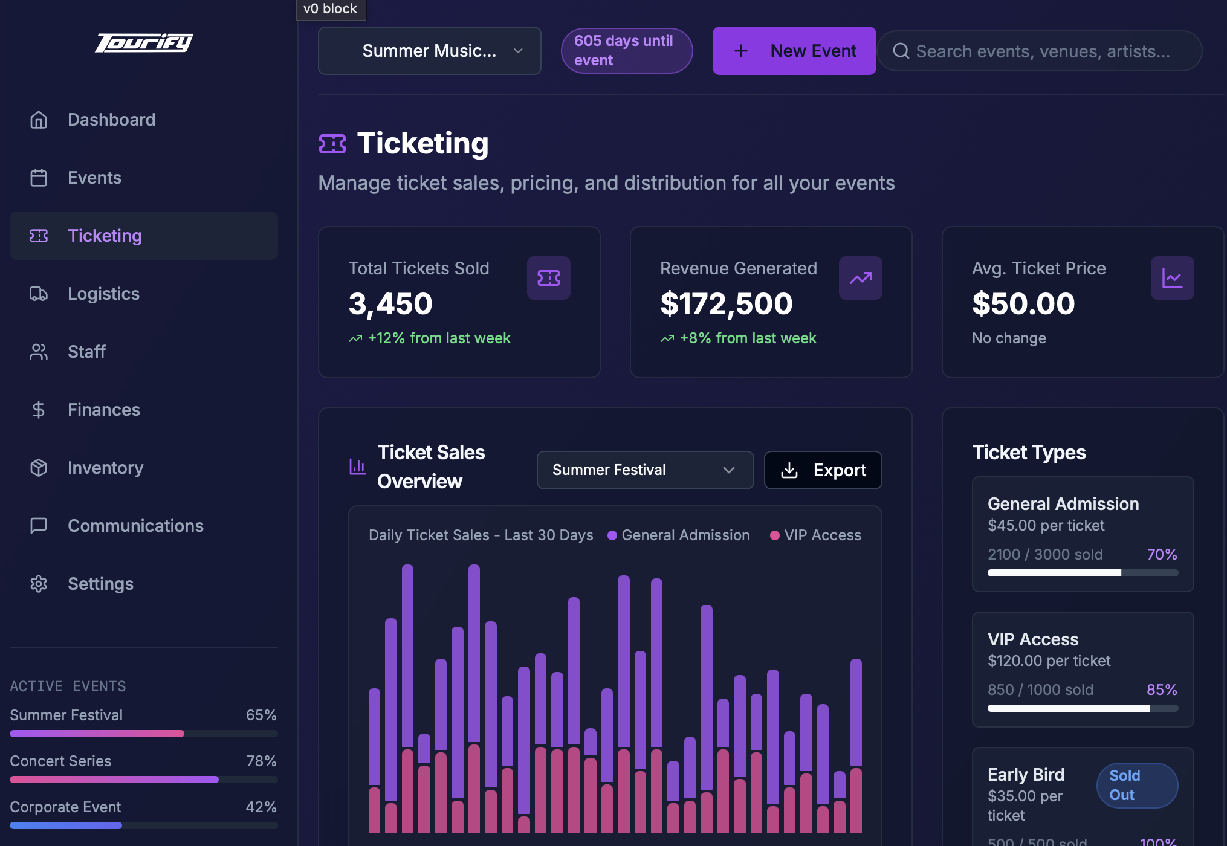Screen dimensions: 1227x846
Task: Expand the chevron in Summer Festival dropdown
Action: (x=729, y=470)
